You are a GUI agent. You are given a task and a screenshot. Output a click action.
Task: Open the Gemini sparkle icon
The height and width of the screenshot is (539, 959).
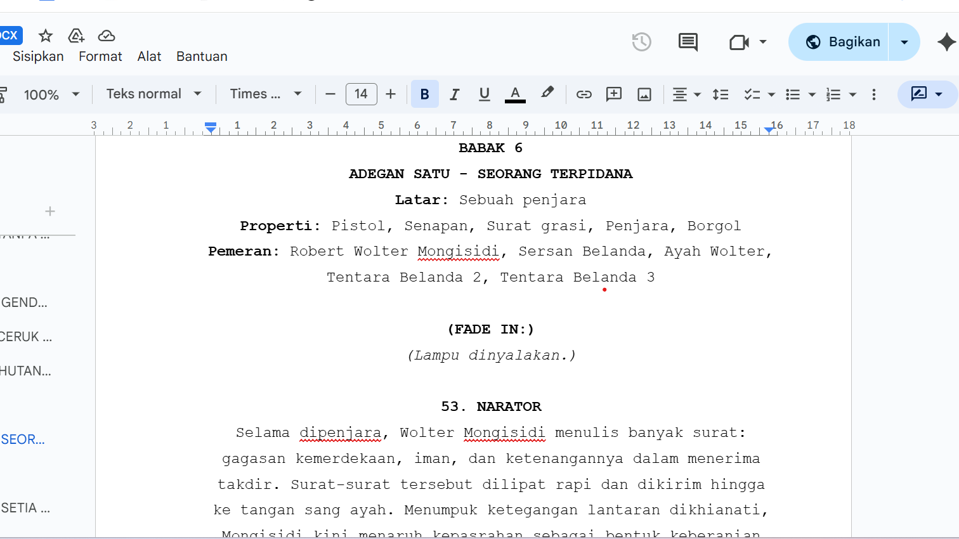coord(946,42)
